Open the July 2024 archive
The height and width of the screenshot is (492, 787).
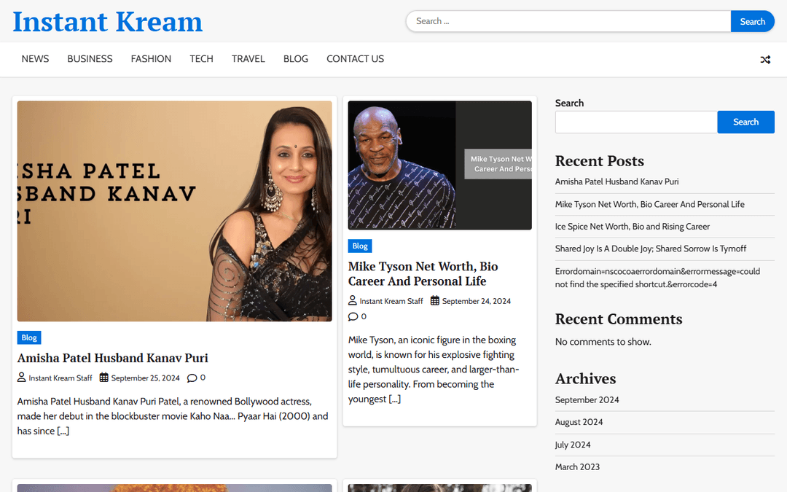tap(573, 445)
